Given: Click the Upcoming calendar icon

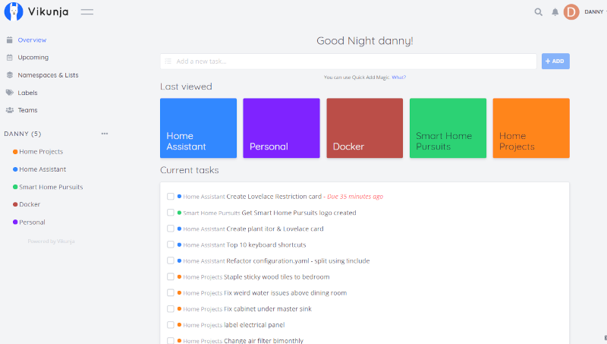Looking at the screenshot, I should click(10, 58).
